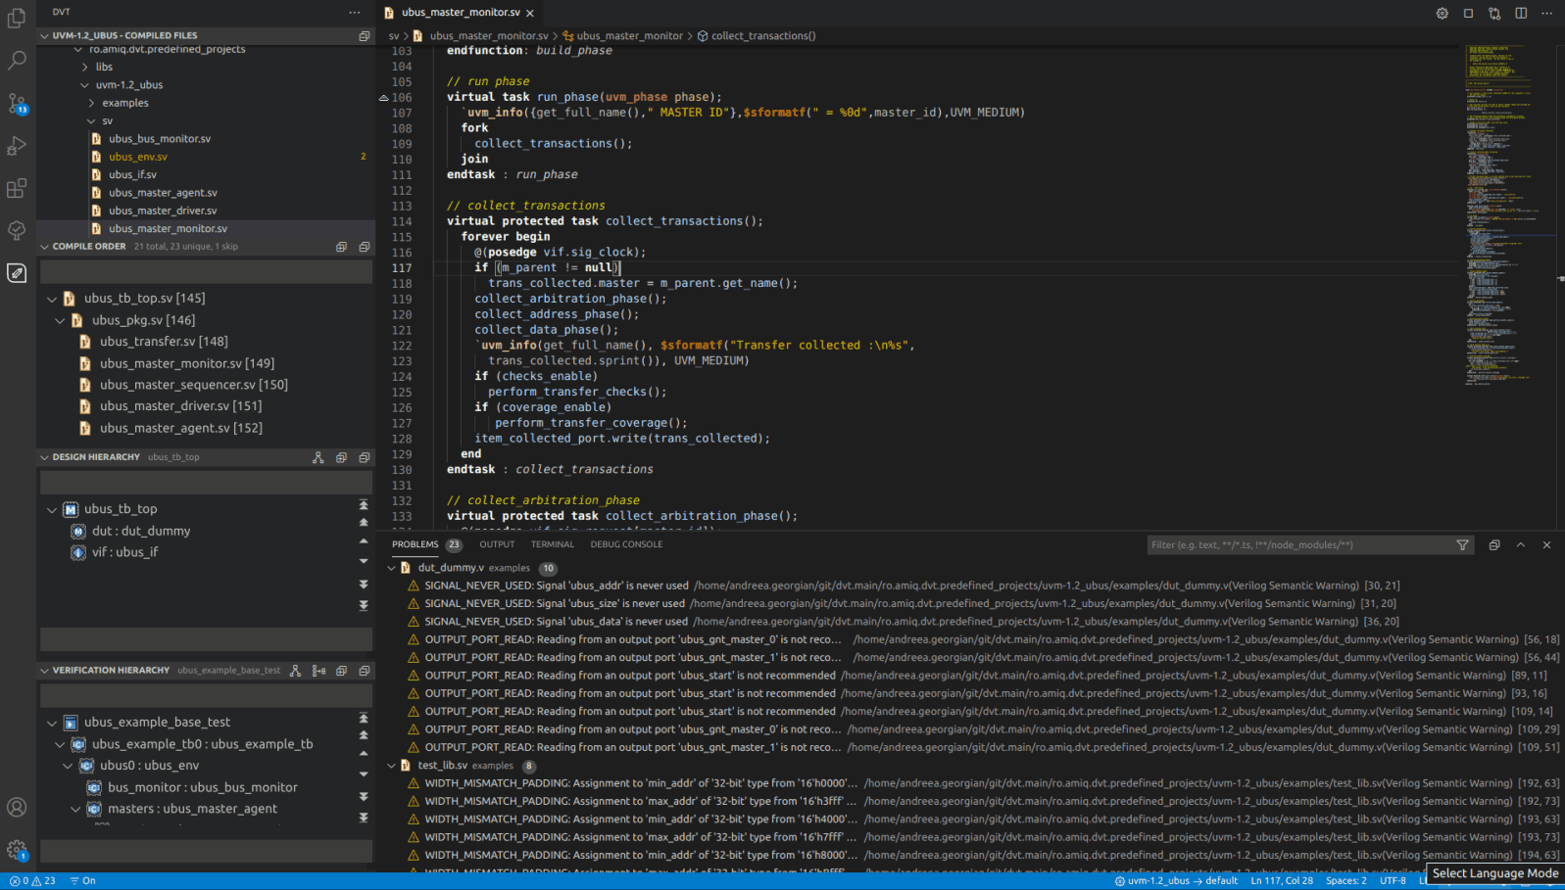Click the Design Hierarchy set-top icon
The width and height of the screenshot is (1565, 890).
click(318, 457)
